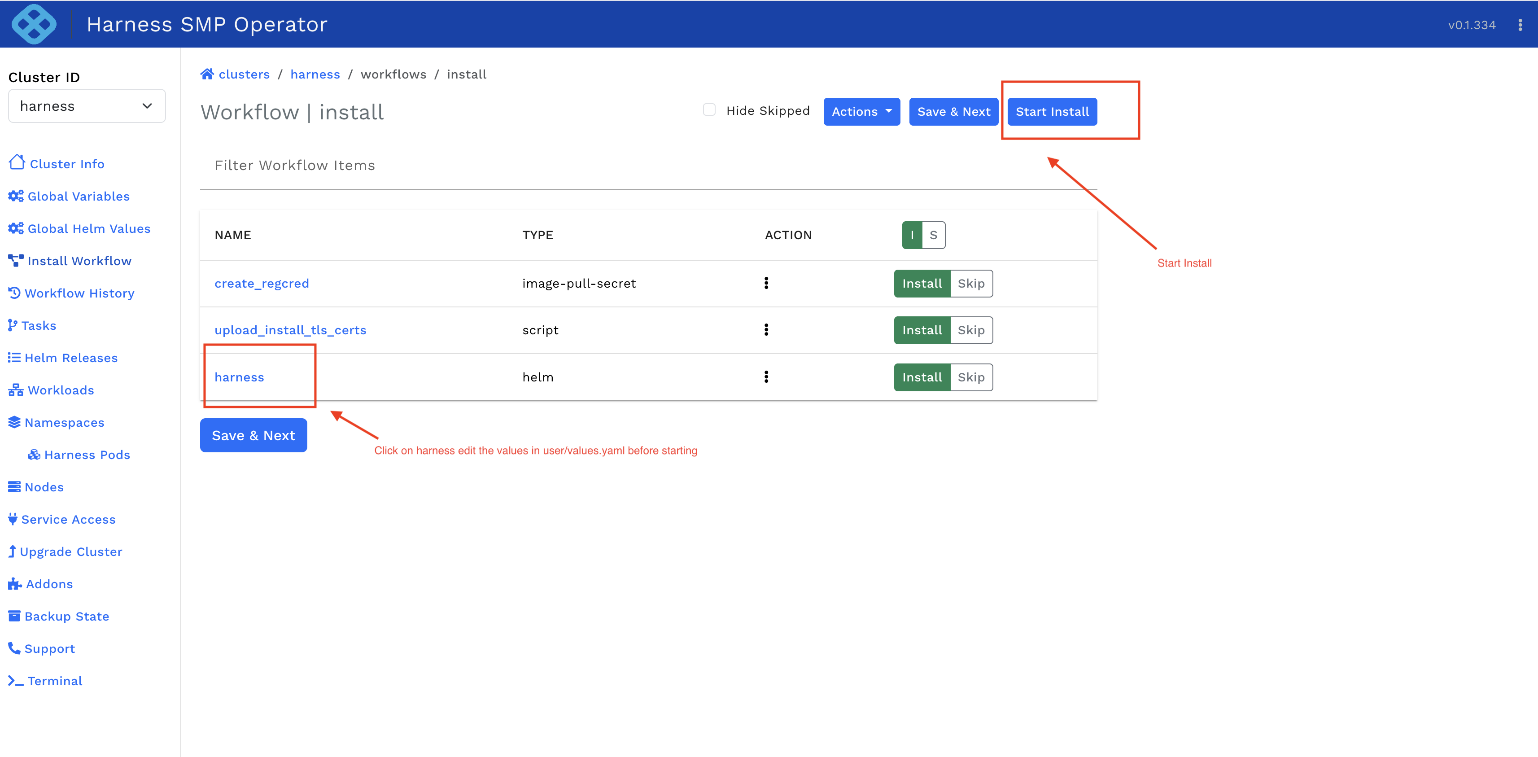
Task: Click the Global Variables gears icon
Action: tap(16, 196)
